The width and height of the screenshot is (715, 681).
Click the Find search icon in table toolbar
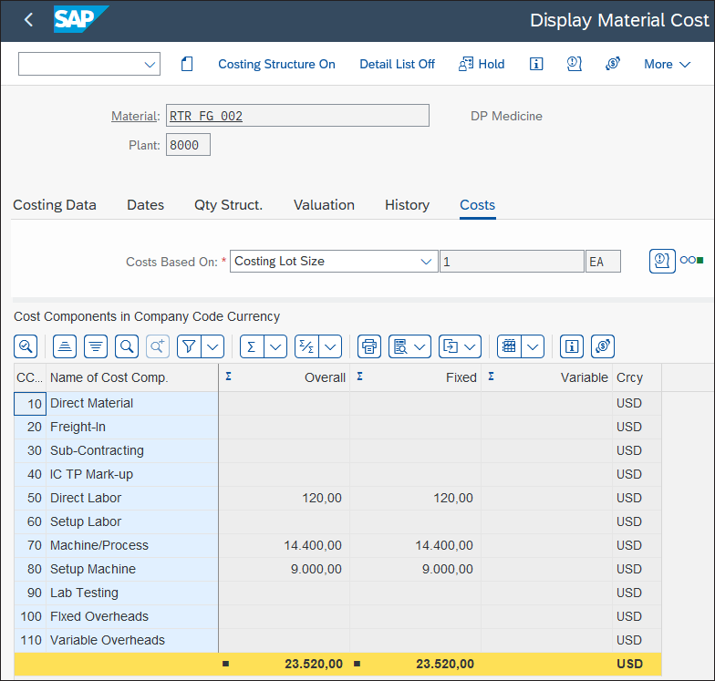(127, 346)
